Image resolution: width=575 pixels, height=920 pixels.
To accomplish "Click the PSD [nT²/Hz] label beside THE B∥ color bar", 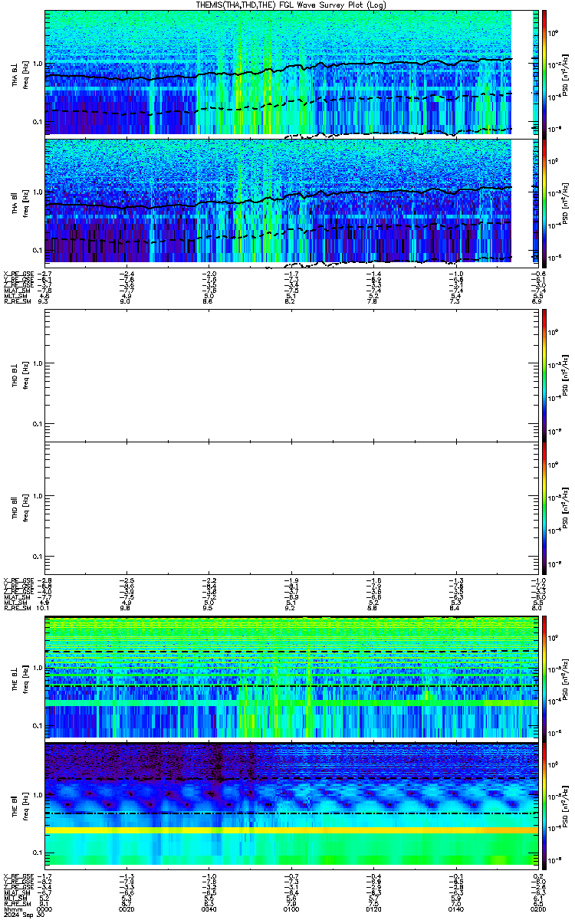I will [x=564, y=805].
